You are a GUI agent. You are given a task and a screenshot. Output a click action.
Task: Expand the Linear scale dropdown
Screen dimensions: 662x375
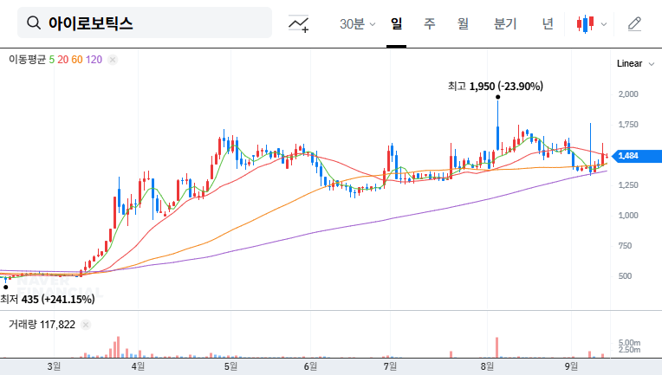coord(632,64)
